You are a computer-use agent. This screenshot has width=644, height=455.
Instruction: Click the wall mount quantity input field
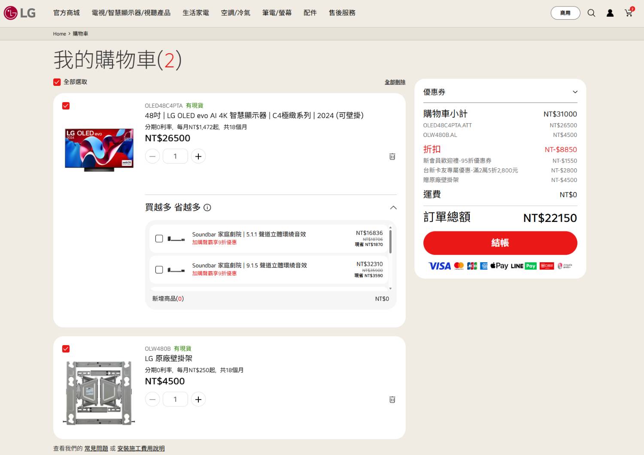click(175, 399)
